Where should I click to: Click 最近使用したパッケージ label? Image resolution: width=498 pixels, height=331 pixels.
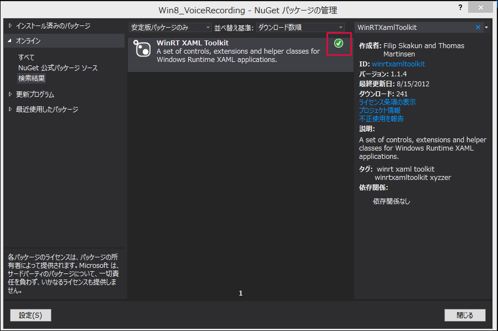47,109
